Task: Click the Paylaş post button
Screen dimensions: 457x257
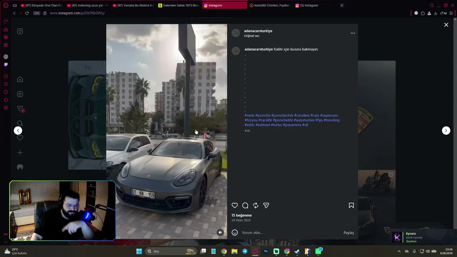Action: pyautogui.click(x=349, y=233)
